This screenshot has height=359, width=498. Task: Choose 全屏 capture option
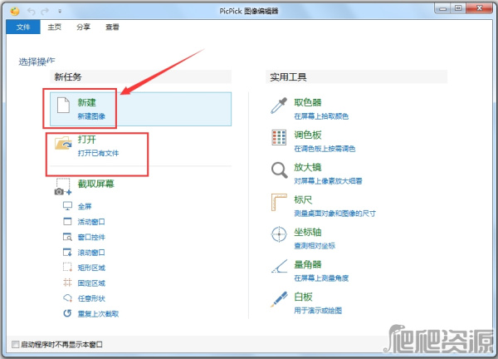(x=85, y=206)
